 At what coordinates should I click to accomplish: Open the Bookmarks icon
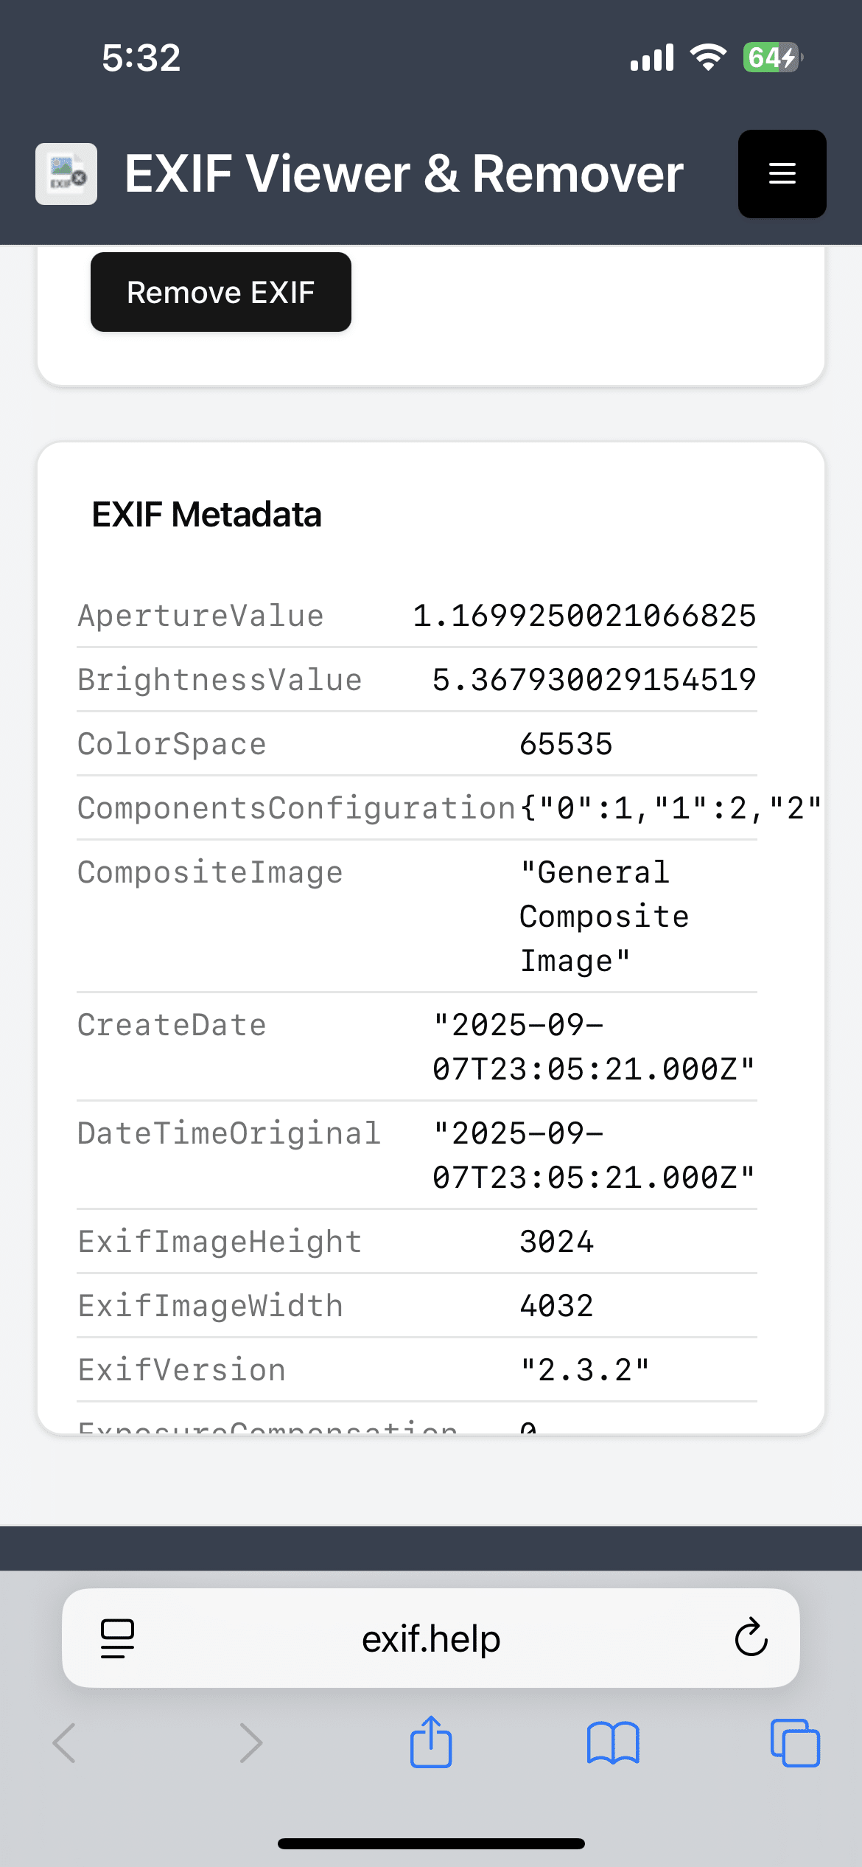tap(614, 1744)
